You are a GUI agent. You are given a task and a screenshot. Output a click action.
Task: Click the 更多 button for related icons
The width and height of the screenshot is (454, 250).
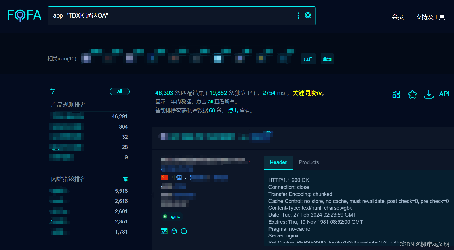pyautogui.click(x=308, y=59)
